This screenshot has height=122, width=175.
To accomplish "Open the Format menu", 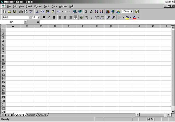I will 38,6.
